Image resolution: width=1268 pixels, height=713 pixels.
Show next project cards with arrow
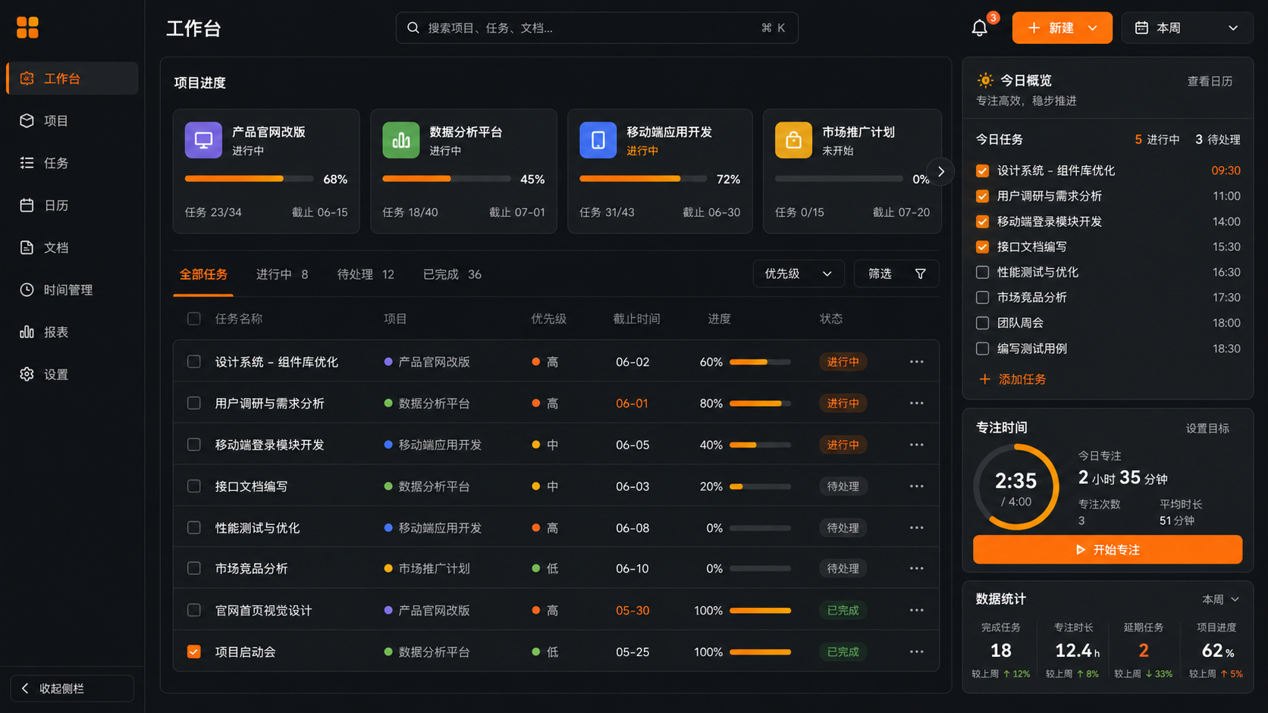941,172
